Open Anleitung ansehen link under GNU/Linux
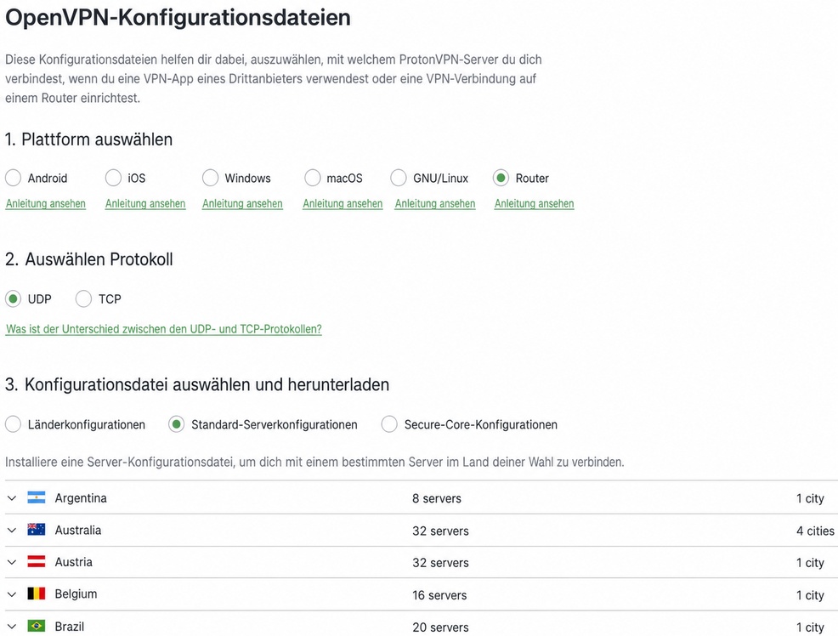 tap(435, 203)
